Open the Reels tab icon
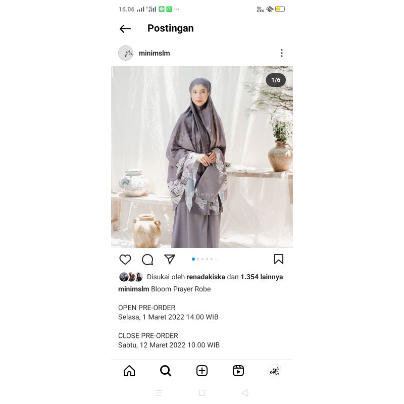404x404 pixels. [238, 371]
